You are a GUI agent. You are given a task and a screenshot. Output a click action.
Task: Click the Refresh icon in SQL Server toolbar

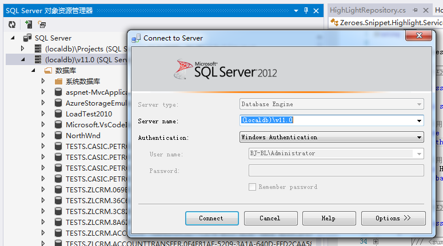point(12,25)
